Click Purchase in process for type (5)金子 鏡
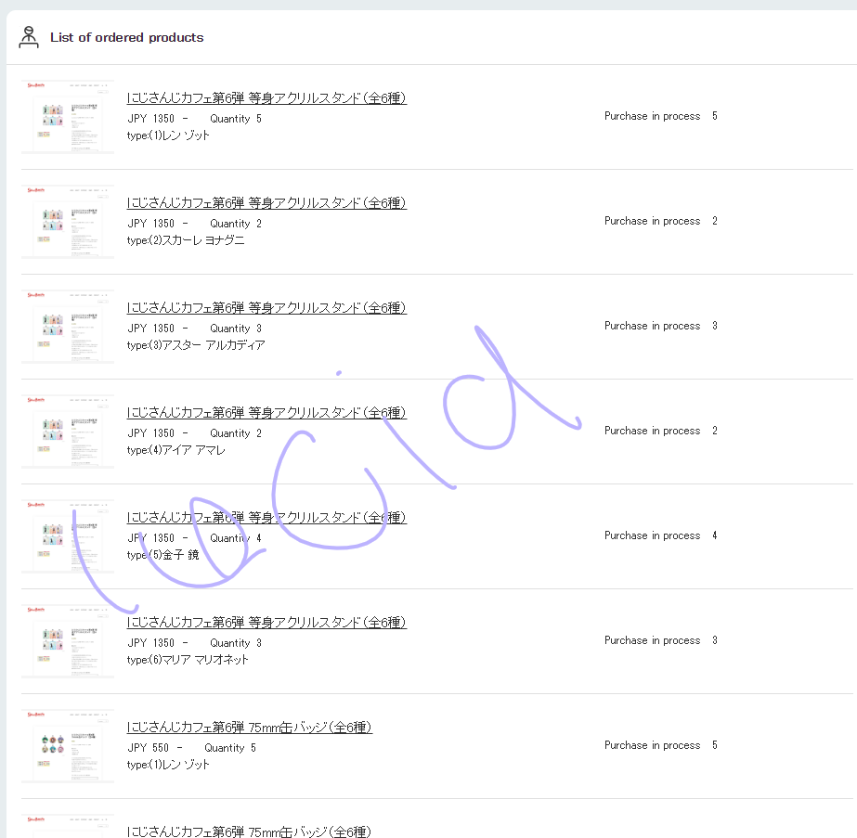This screenshot has height=838, width=857. [652, 535]
